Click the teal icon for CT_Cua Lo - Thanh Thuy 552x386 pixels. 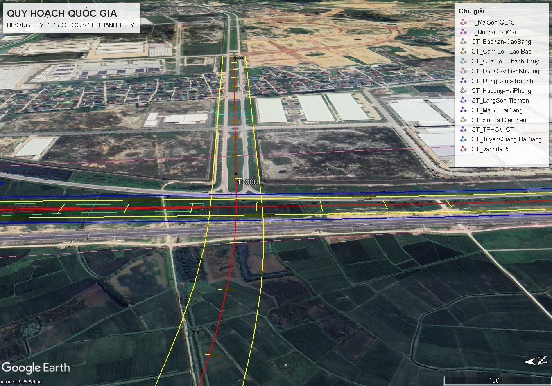[463, 61]
